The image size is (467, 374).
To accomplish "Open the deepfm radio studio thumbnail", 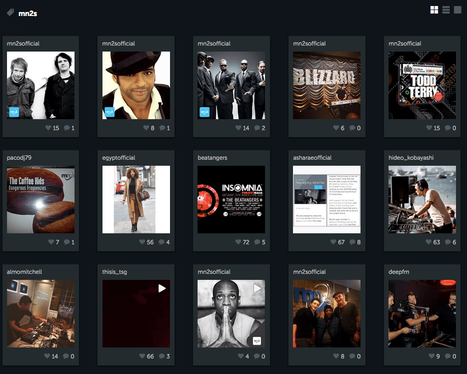I will pos(422,313).
